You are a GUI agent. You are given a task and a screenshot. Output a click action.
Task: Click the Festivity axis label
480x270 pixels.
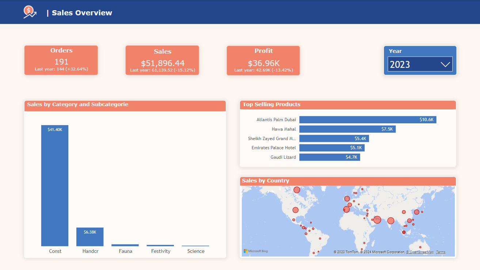coord(160,251)
